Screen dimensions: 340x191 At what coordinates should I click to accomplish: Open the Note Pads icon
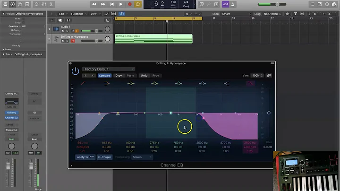point(320,4)
